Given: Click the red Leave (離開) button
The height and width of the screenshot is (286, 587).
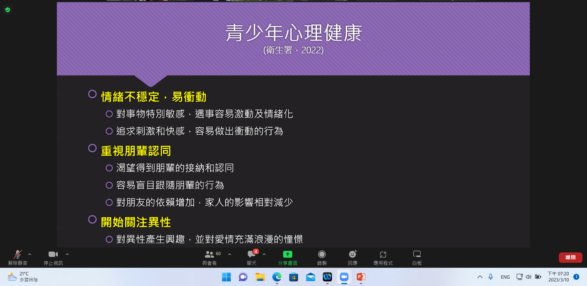Looking at the screenshot, I should point(570,257).
